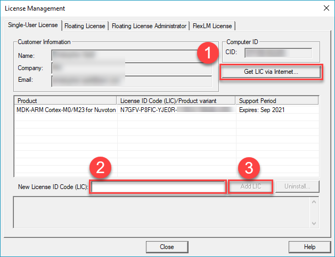Focus the New License ID Code field
The height and width of the screenshot is (257, 335).
tap(158, 187)
